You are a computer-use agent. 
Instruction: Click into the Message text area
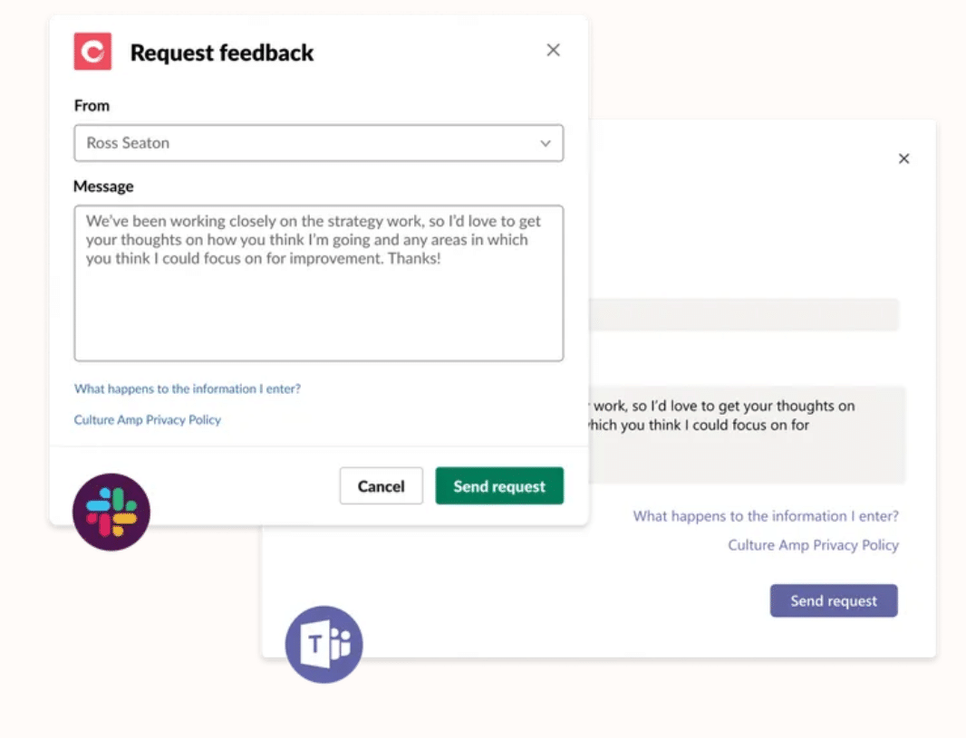pyautogui.click(x=318, y=283)
